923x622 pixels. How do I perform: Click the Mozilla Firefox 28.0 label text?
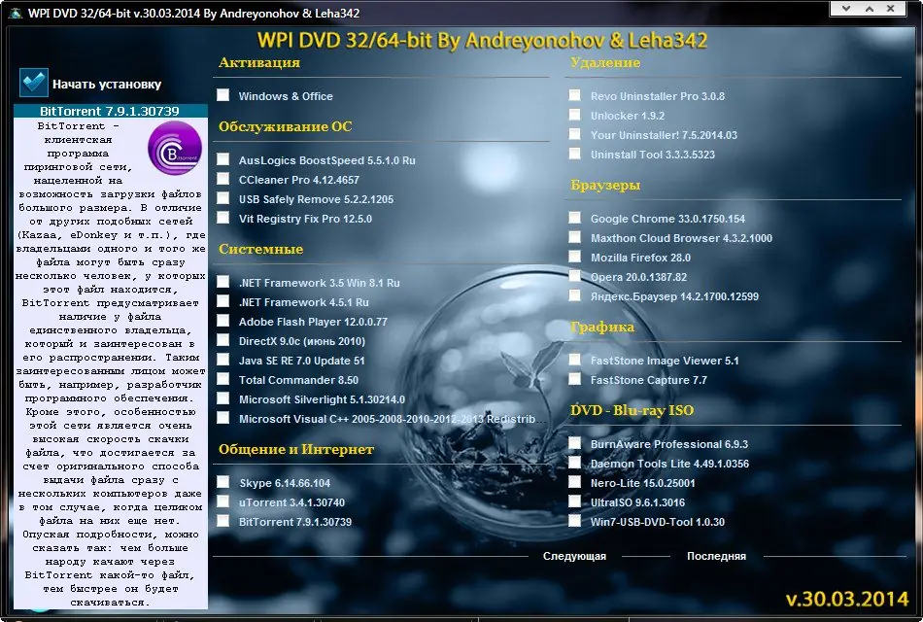(640, 258)
